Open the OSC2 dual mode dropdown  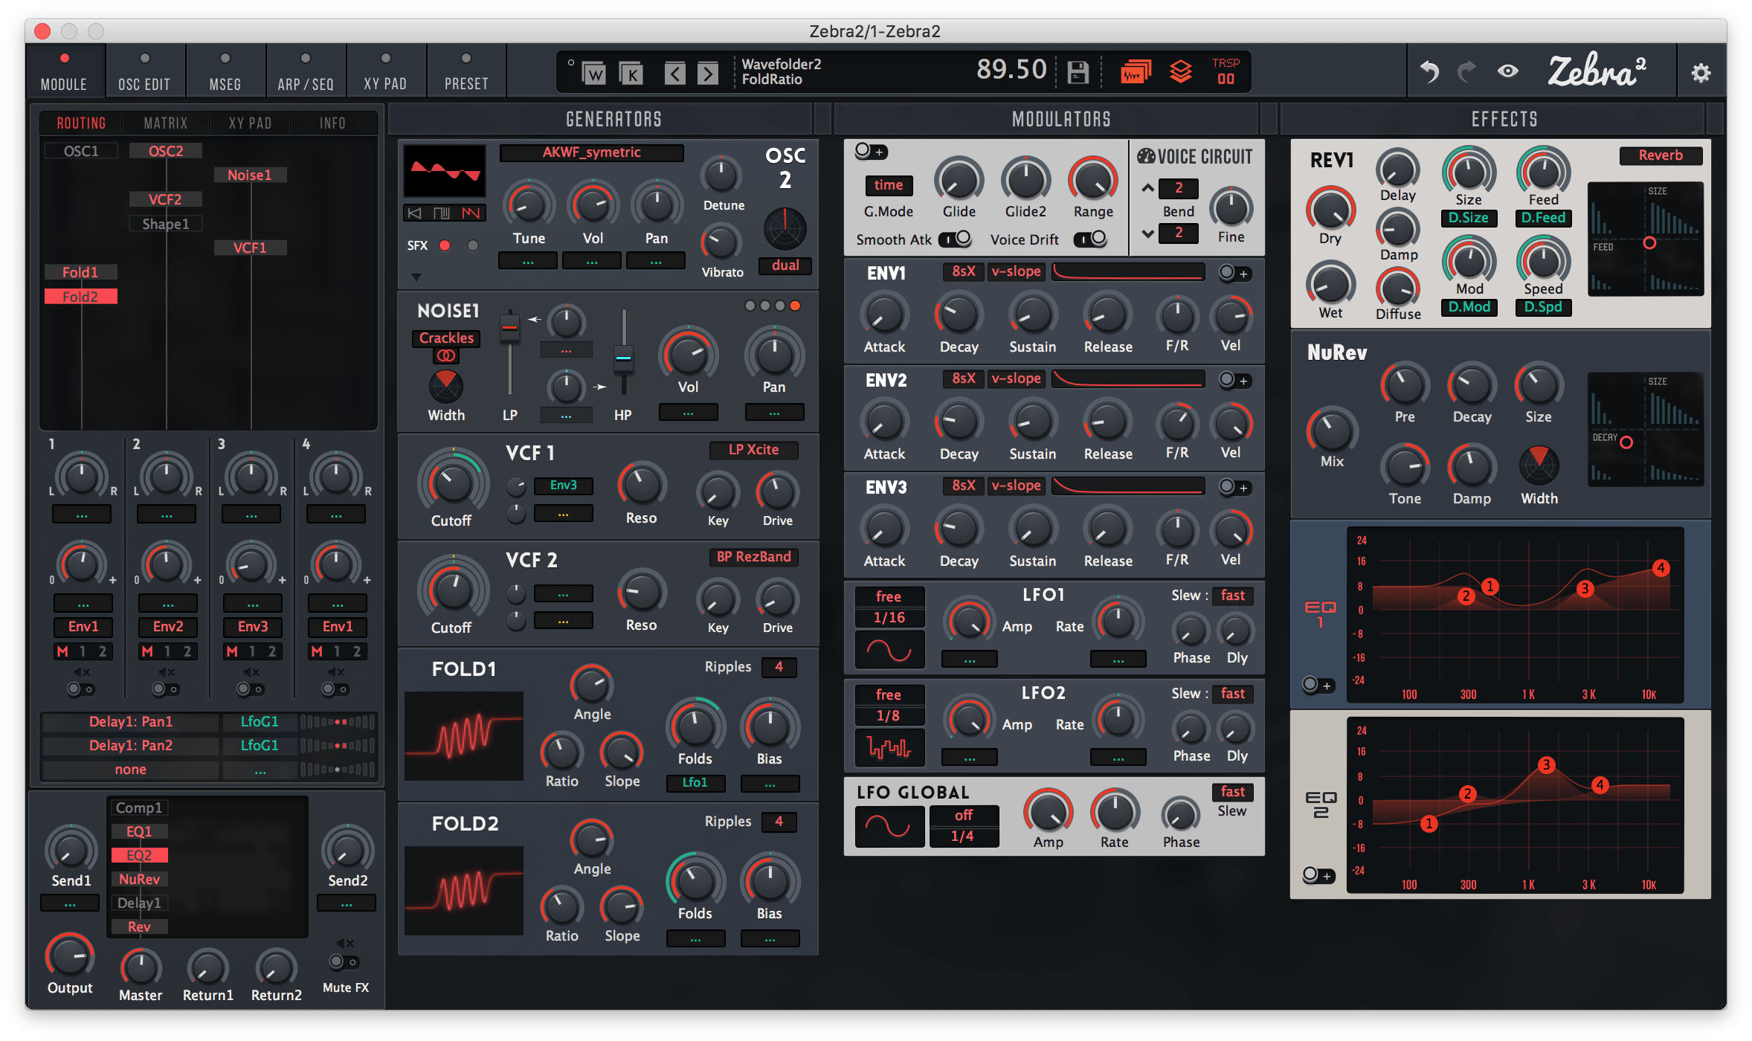(x=785, y=265)
